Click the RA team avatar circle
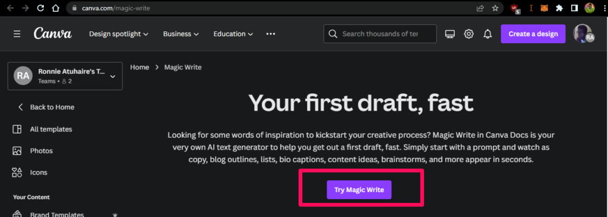 pos(23,76)
